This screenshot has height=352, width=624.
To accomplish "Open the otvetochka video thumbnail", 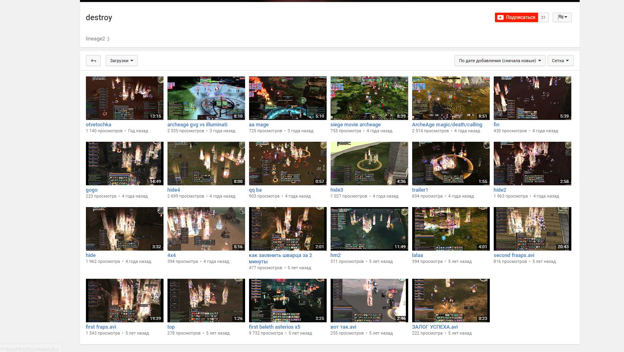I will pos(125,98).
